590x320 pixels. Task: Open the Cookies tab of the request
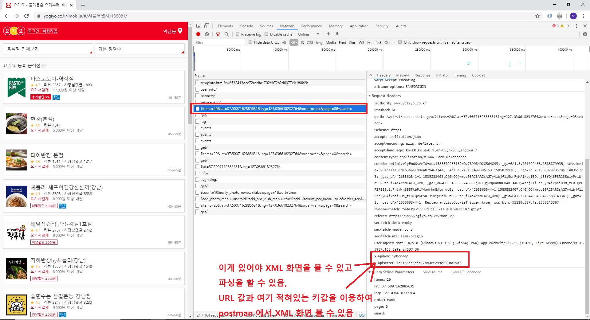click(478, 75)
